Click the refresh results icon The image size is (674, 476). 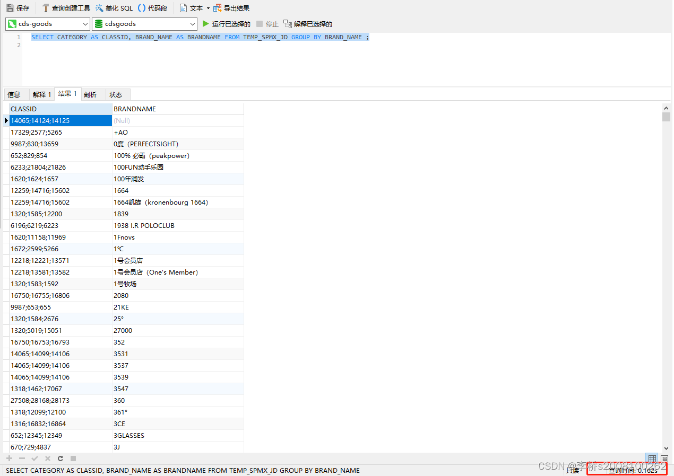coord(61,458)
